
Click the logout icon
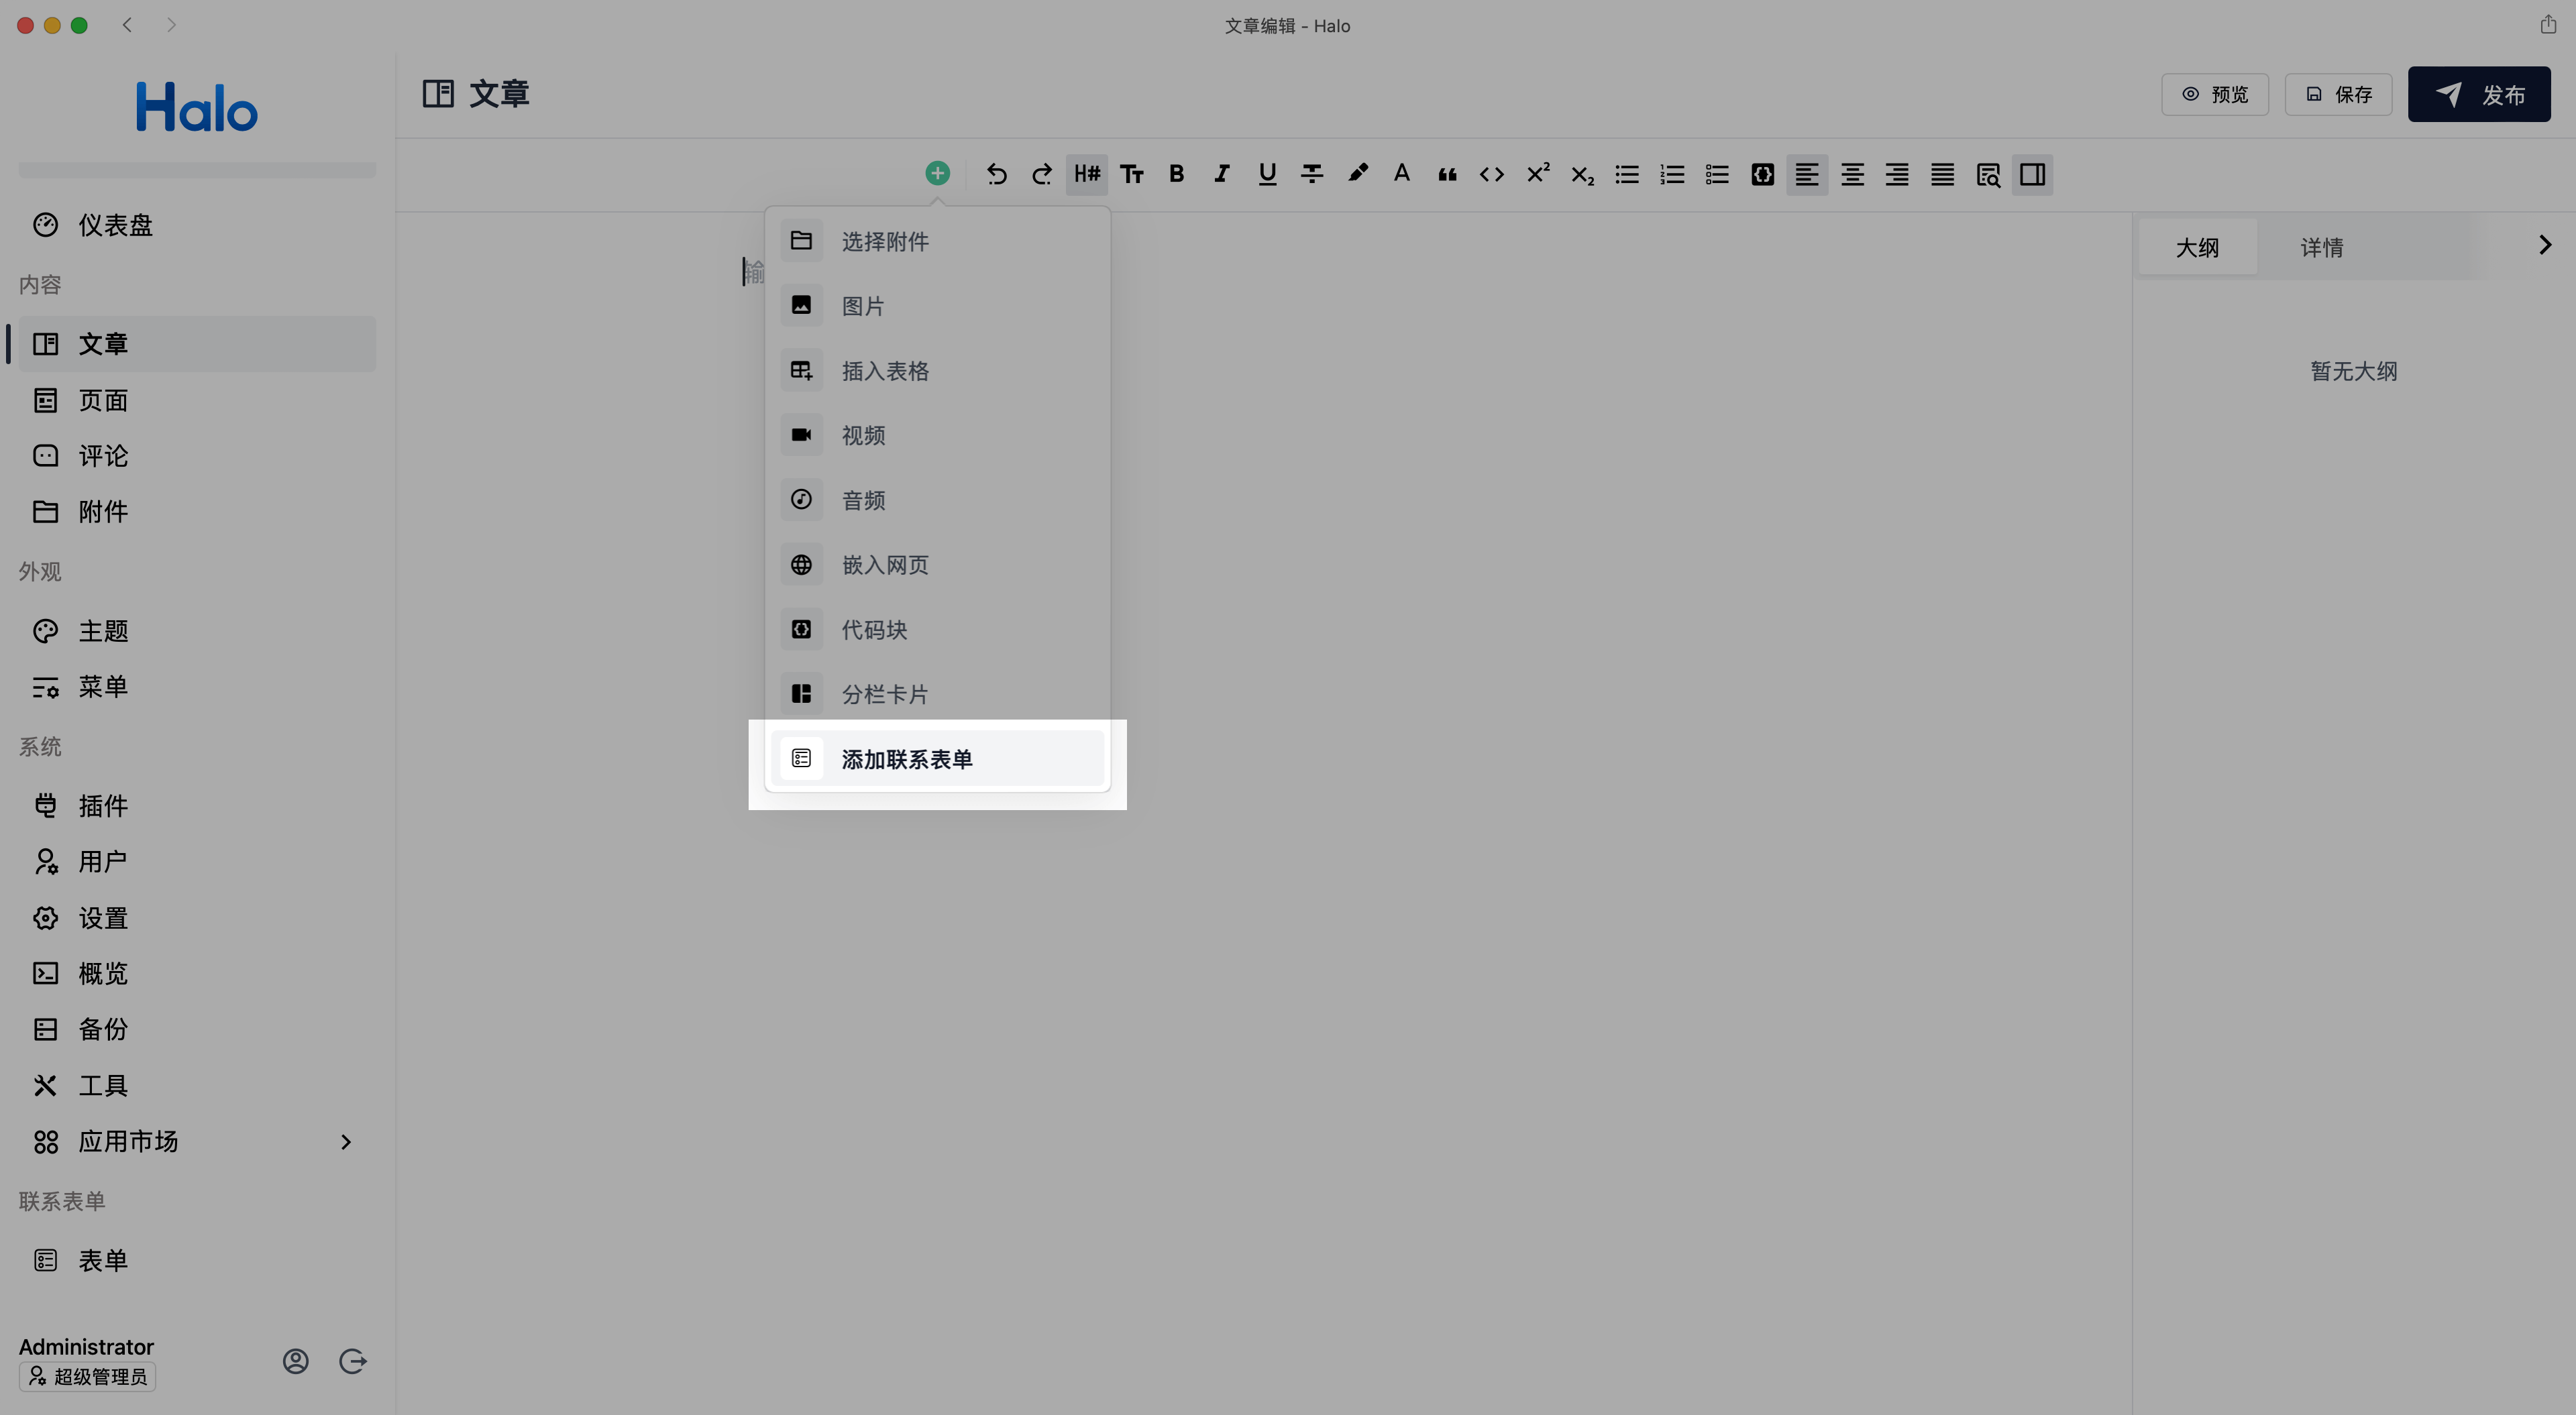coord(353,1361)
